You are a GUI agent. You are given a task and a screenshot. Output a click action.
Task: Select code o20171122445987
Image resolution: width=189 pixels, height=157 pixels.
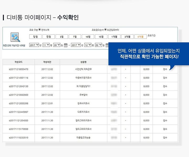[x=19, y=112]
